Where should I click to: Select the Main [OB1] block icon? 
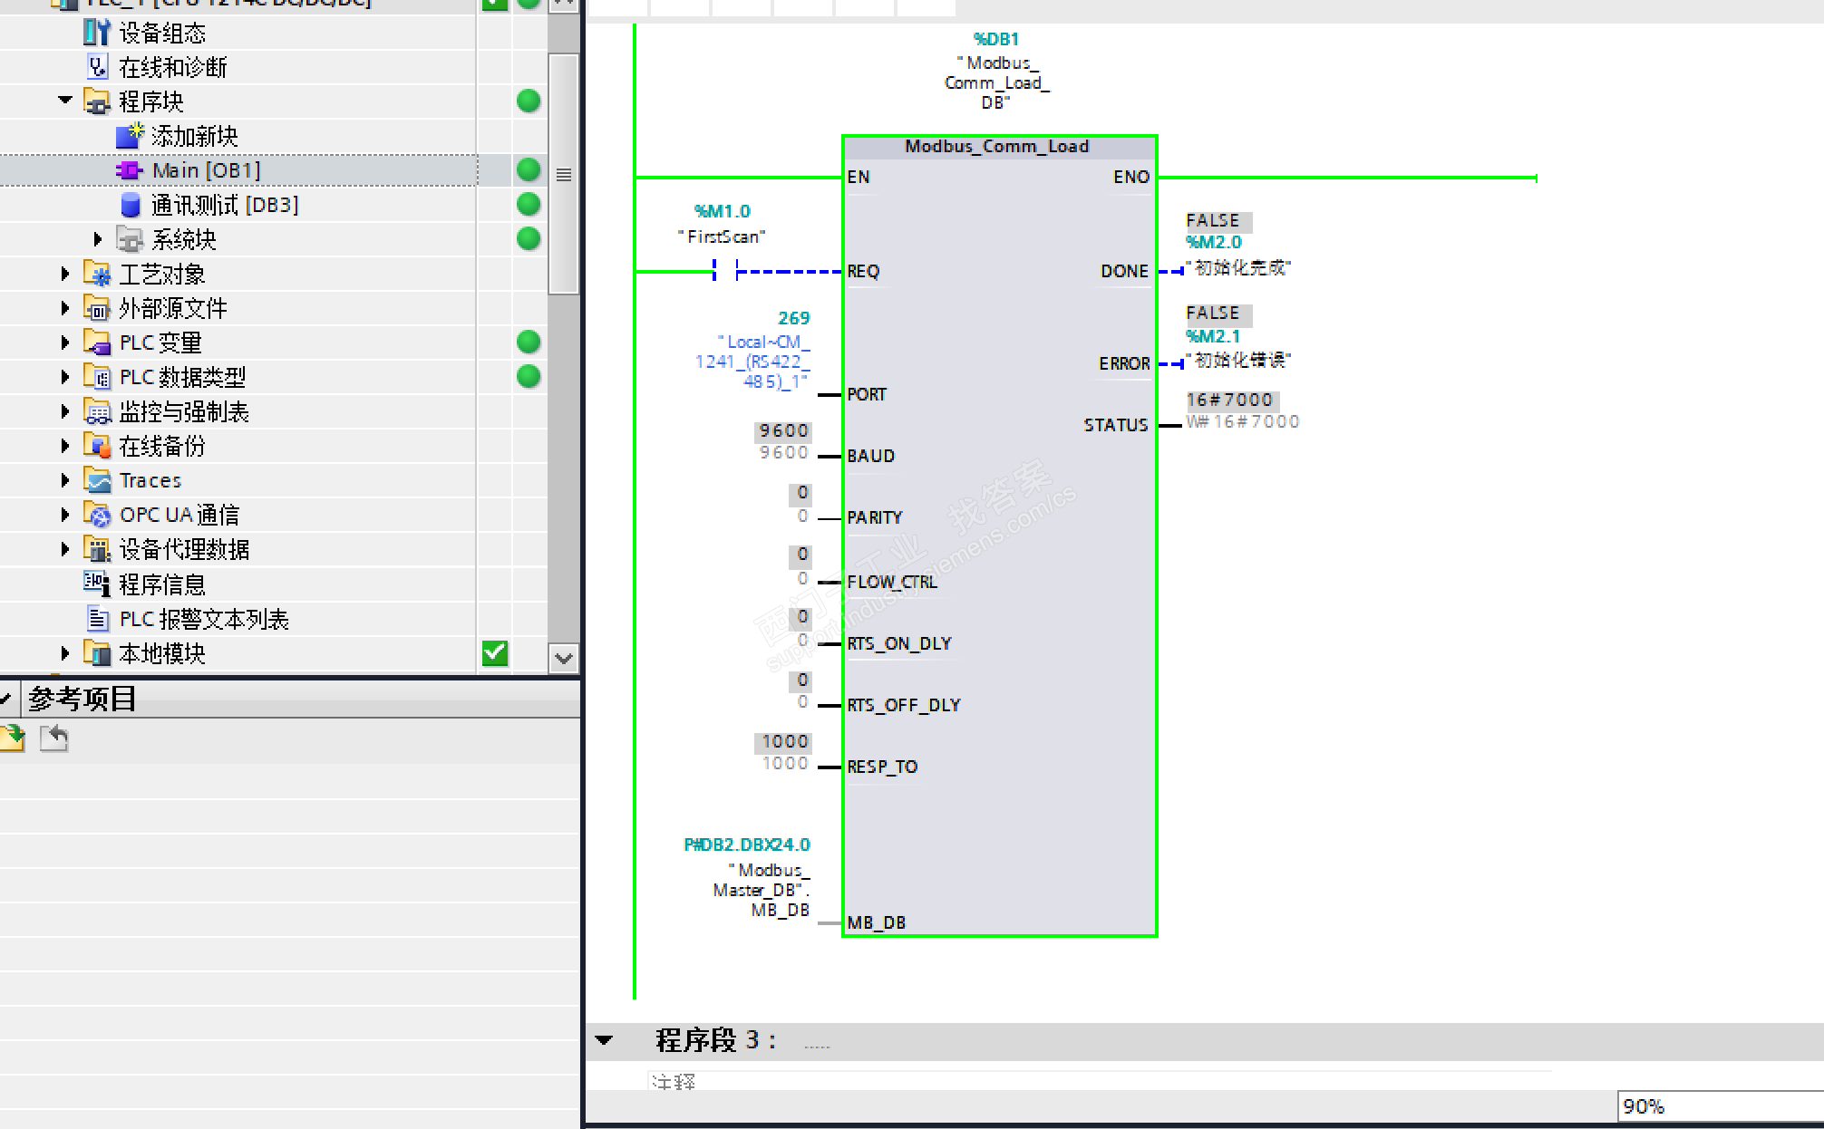pos(130,170)
